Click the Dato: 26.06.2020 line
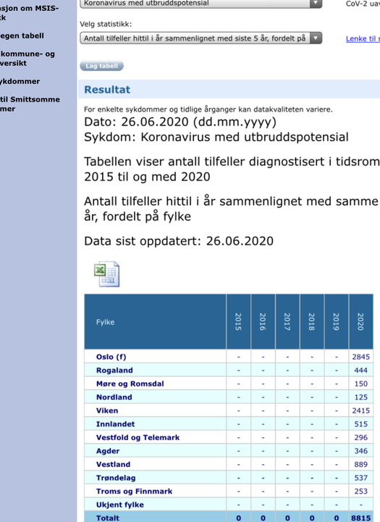Image resolution: width=380 pixels, height=522 pixels. pos(180,122)
